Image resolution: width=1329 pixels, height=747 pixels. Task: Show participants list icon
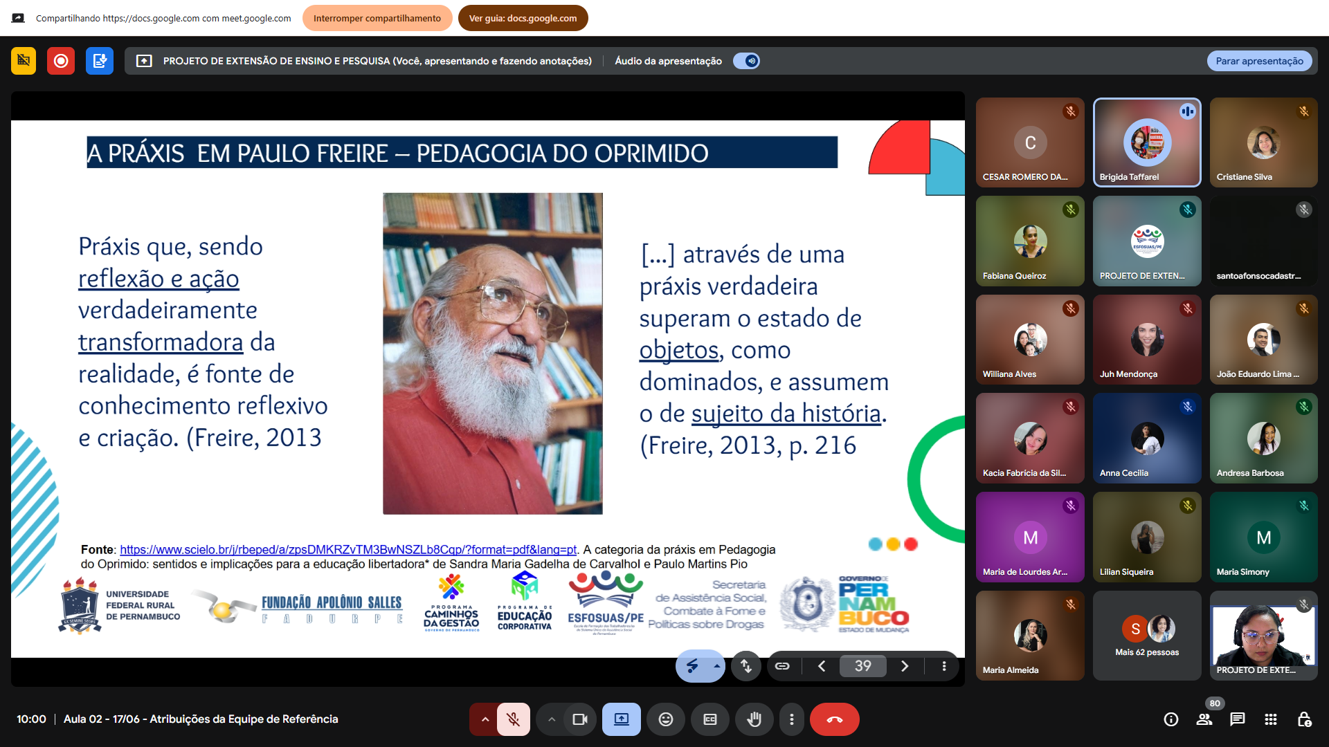1204,719
